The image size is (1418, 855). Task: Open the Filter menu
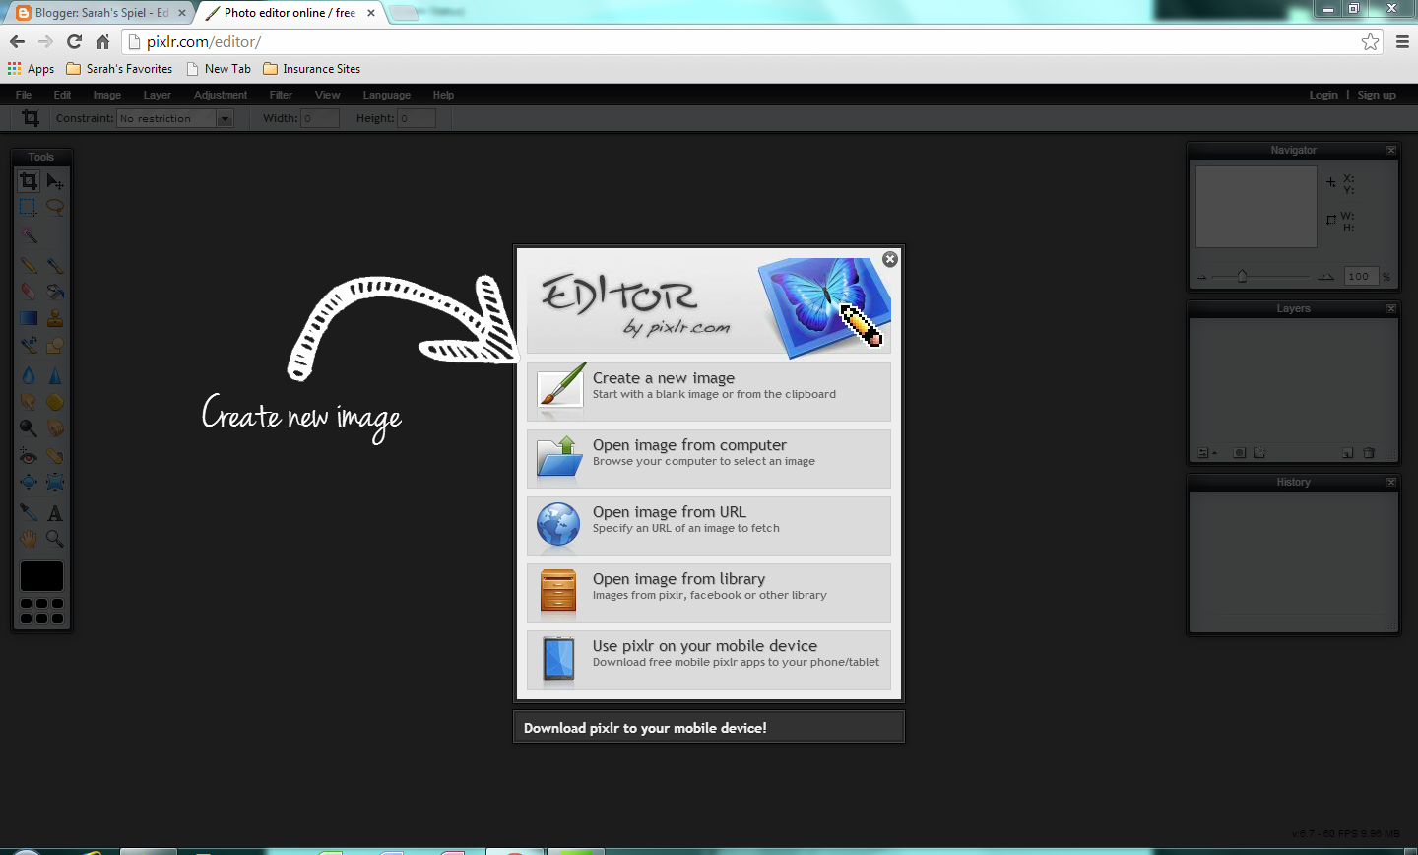point(281,95)
